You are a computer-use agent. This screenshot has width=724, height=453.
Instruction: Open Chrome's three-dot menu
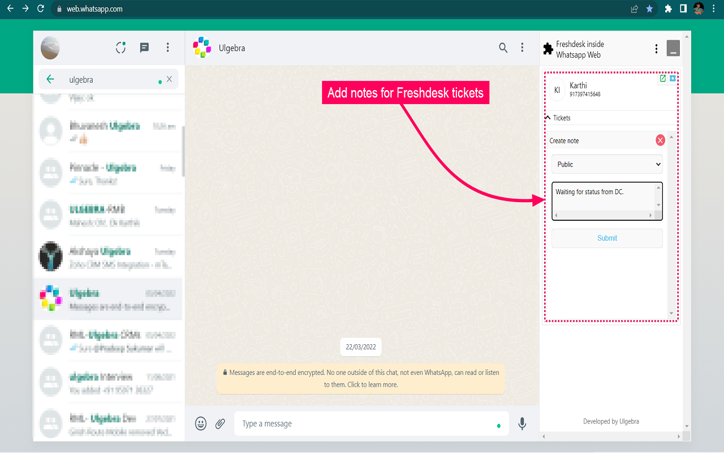(x=714, y=9)
